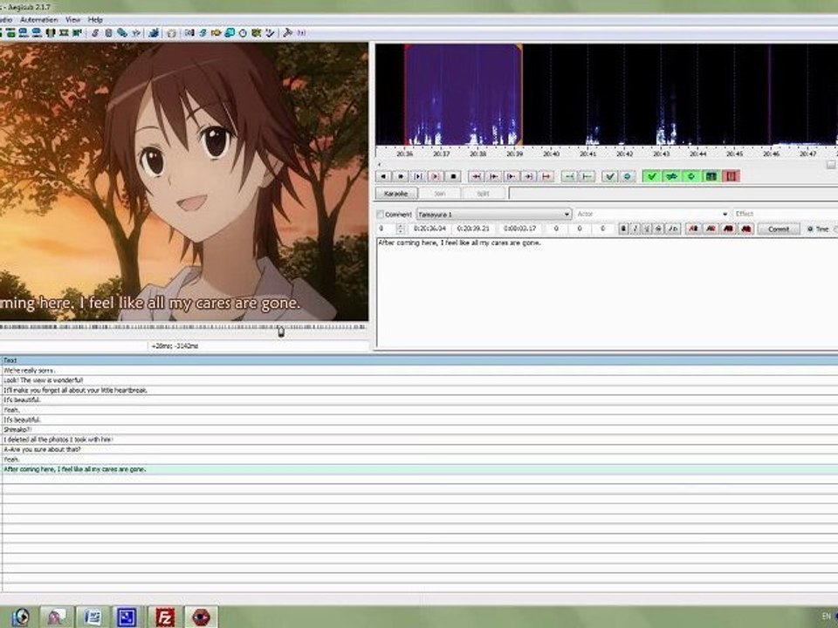Image resolution: width=838 pixels, height=628 pixels.
Task: Go to previous line audio button
Action: pos(383,176)
